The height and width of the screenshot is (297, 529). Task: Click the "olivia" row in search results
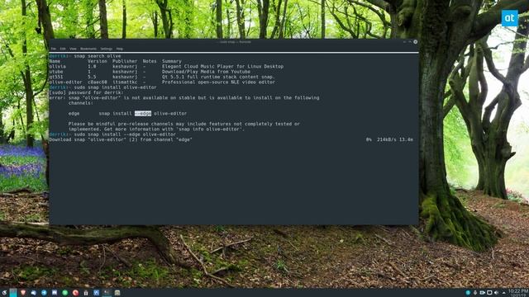pyautogui.click(x=166, y=67)
